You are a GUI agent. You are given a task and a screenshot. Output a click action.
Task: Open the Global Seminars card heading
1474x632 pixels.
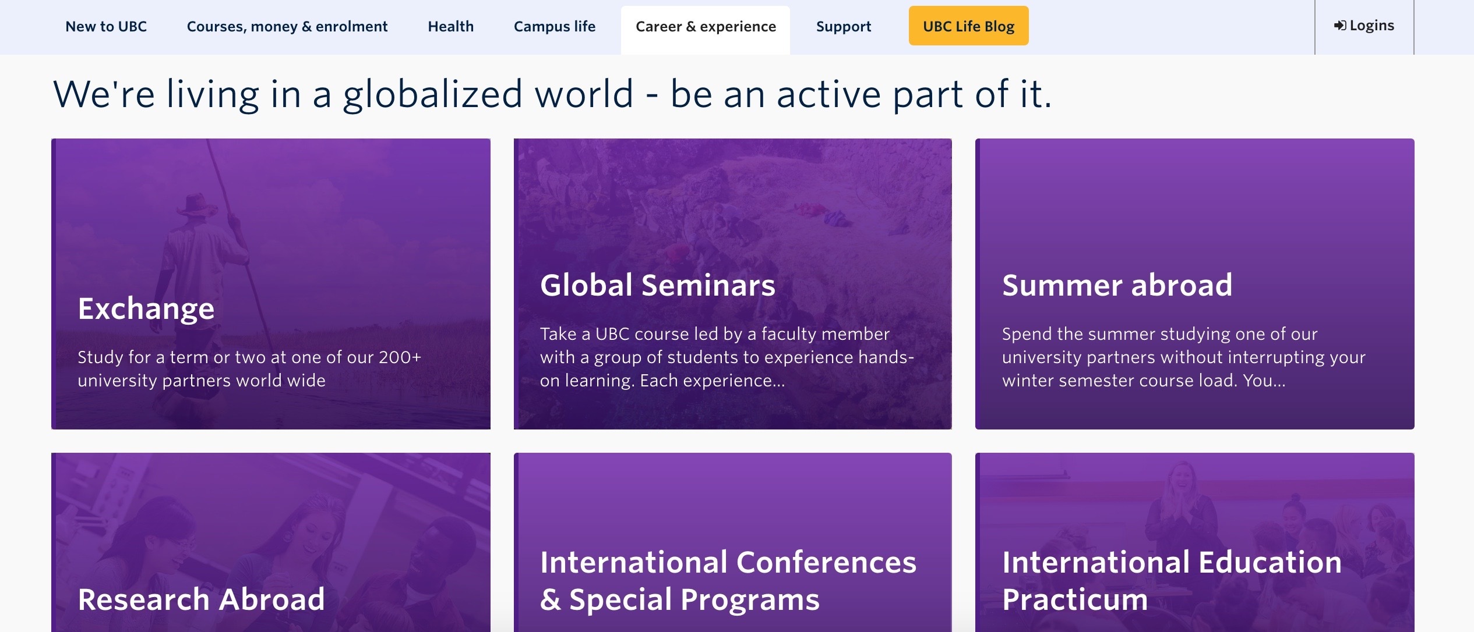657,285
